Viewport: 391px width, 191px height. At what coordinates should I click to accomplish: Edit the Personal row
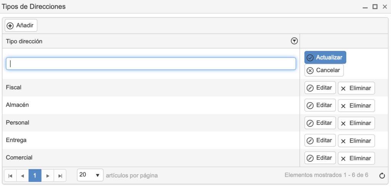(320, 123)
